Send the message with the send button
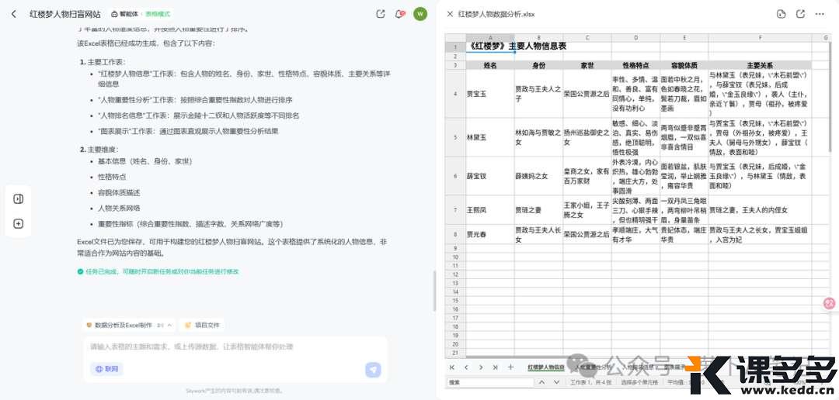 (x=373, y=369)
